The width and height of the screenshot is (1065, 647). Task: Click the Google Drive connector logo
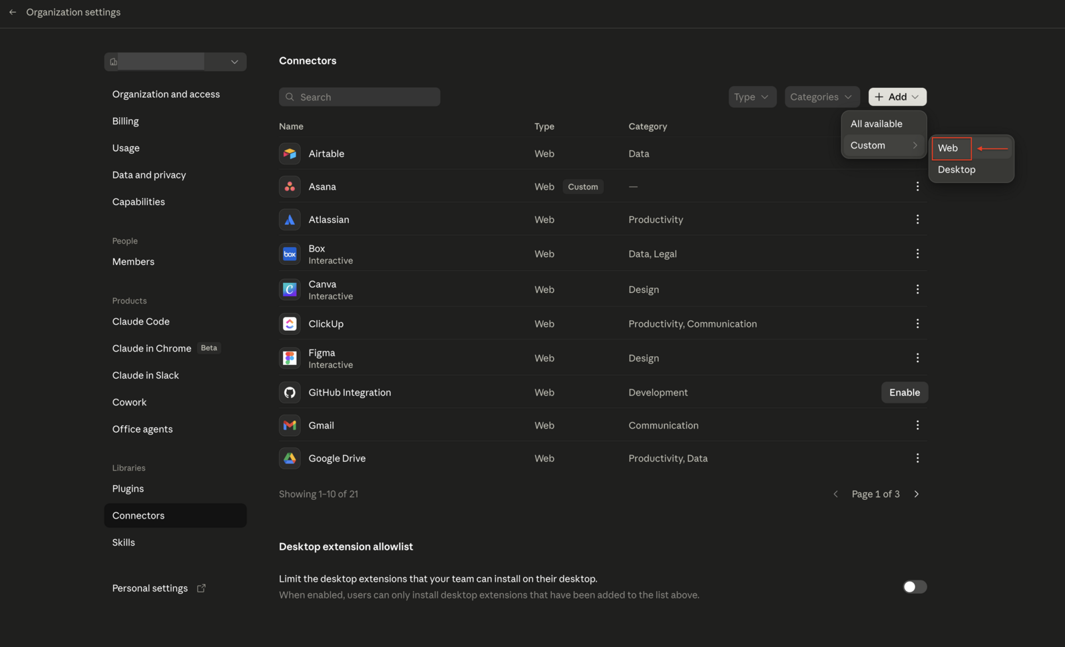[x=290, y=459]
